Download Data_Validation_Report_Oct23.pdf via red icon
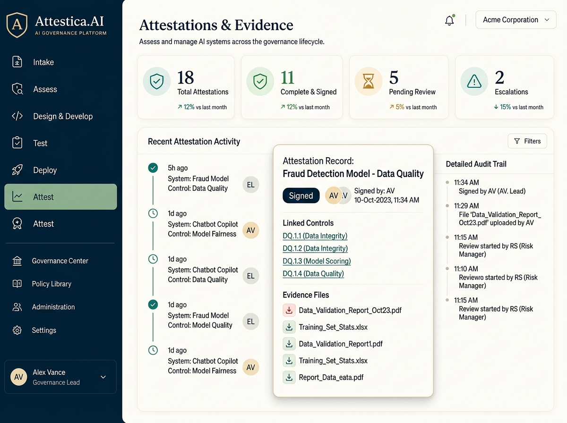Image resolution: width=567 pixels, height=423 pixels. (x=289, y=310)
